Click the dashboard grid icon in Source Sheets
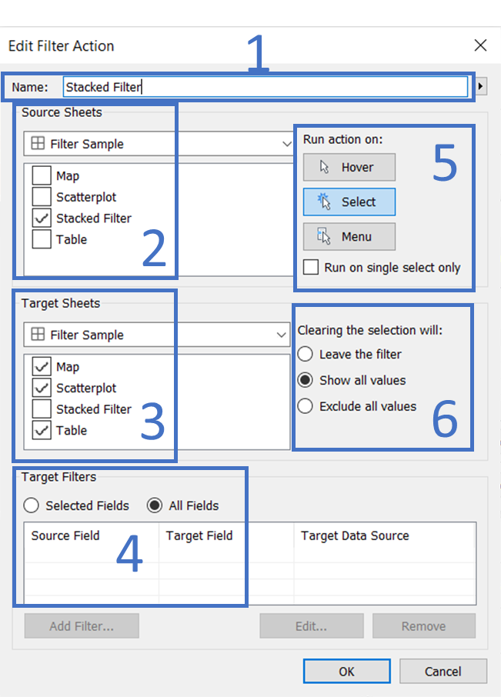 [38, 143]
